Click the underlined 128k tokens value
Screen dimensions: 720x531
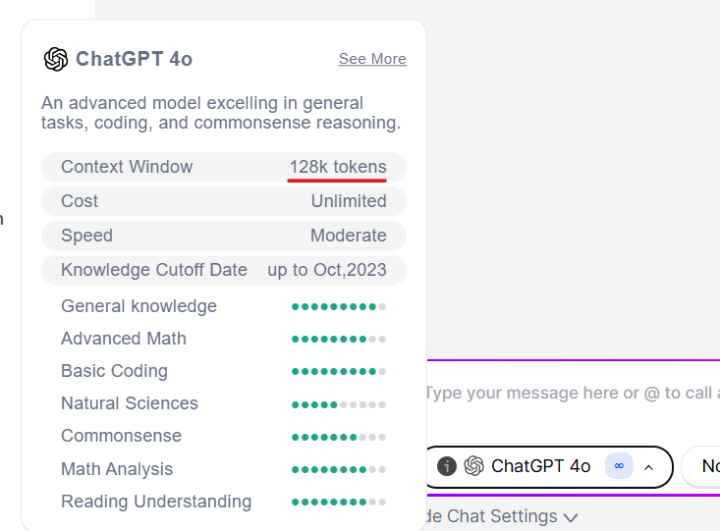pyautogui.click(x=338, y=167)
